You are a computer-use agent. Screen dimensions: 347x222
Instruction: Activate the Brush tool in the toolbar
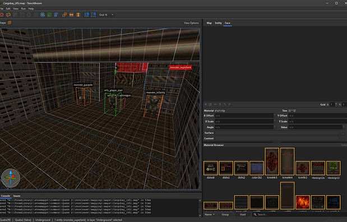8,15
